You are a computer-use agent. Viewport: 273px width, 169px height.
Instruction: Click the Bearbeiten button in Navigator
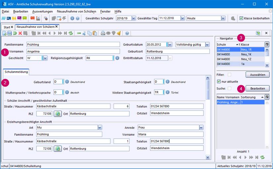[x=257, y=88]
